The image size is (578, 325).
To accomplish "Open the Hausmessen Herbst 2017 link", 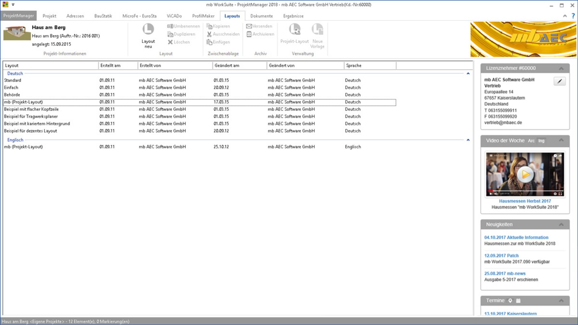I will coord(525,201).
